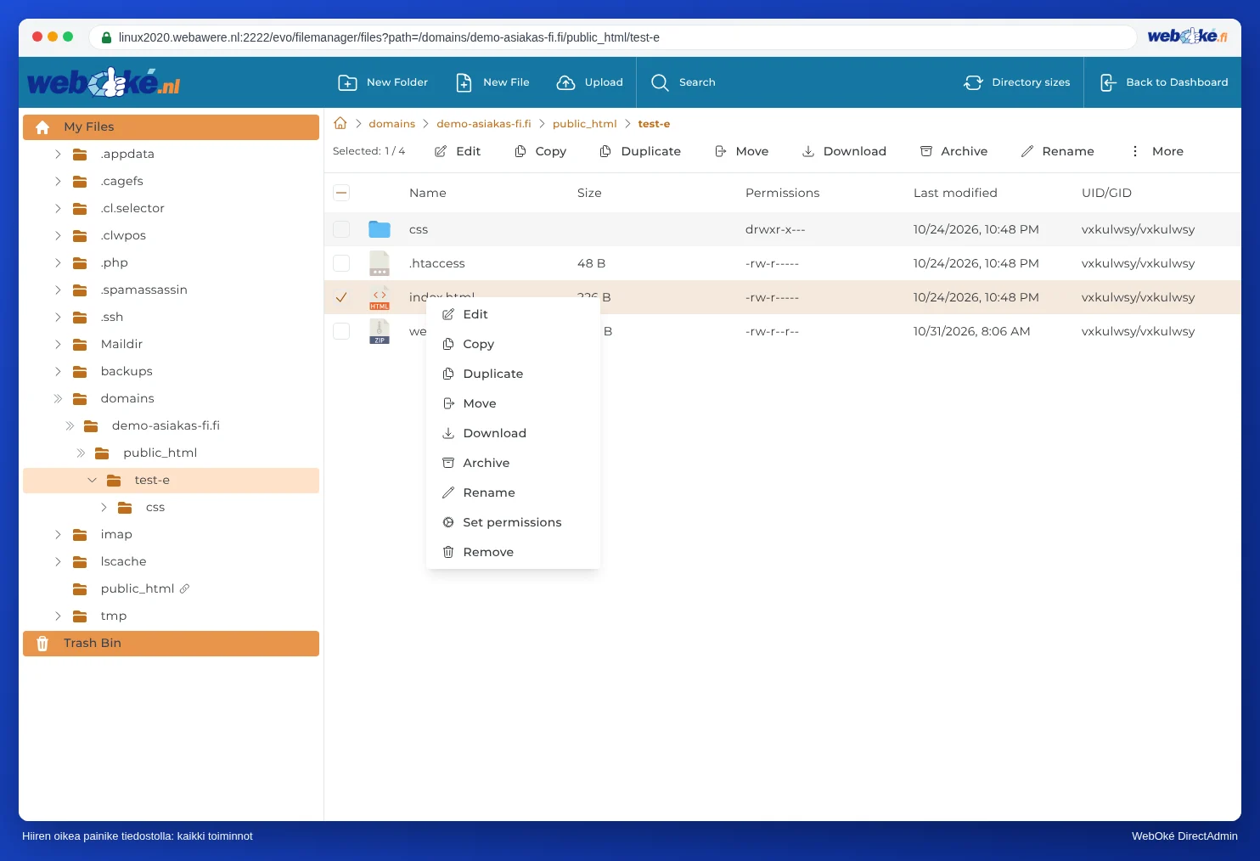Click the Upload cloud icon
The height and width of the screenshot is (861, 1260).
click(x=565, y=82)
